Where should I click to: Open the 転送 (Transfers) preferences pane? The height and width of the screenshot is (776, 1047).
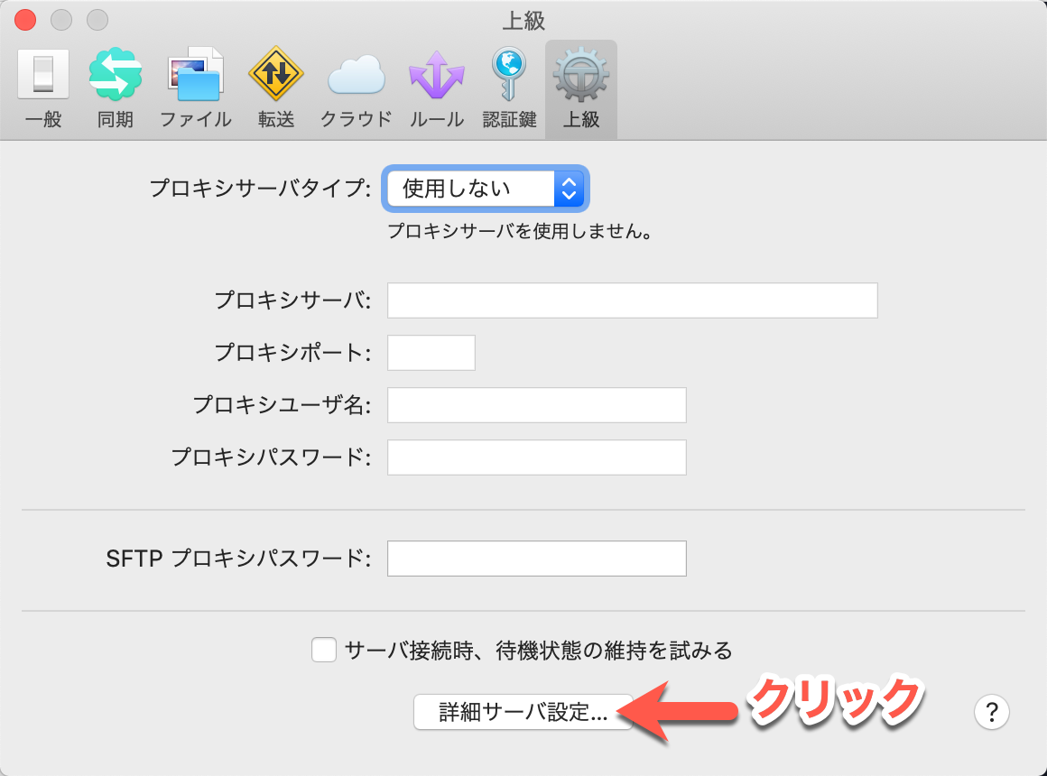(x=276, y=89)
